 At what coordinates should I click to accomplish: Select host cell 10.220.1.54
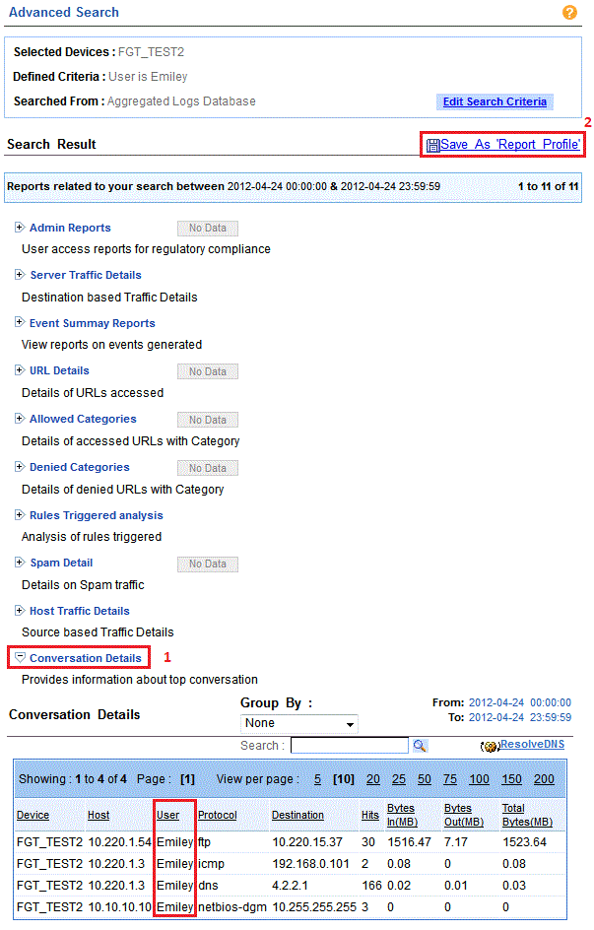[120, 842]
